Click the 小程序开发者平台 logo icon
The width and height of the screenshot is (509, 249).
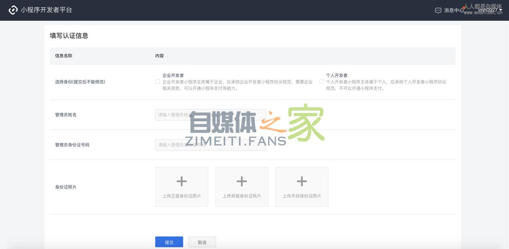pyautogui.click(x=12, y=9)
